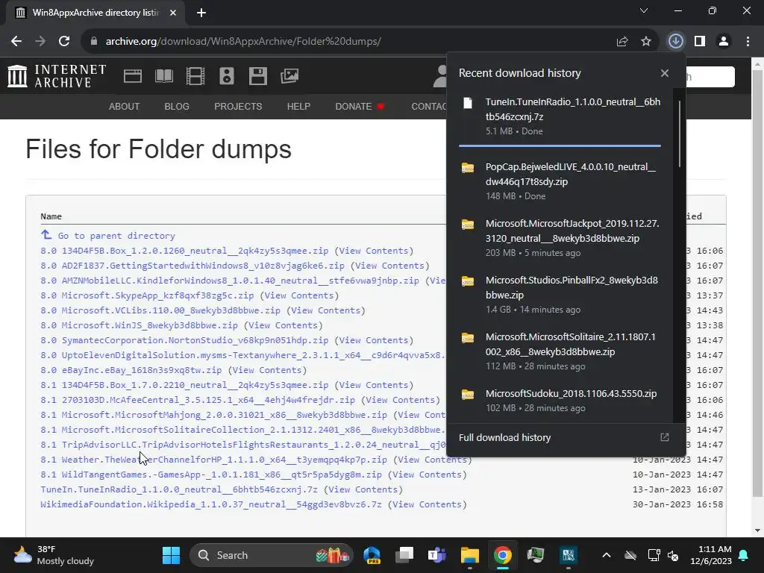This screenshot has width=764, height=573.
Task: Open 8.0 Microsoft.WinJS zip link
Action: [140, 325]
